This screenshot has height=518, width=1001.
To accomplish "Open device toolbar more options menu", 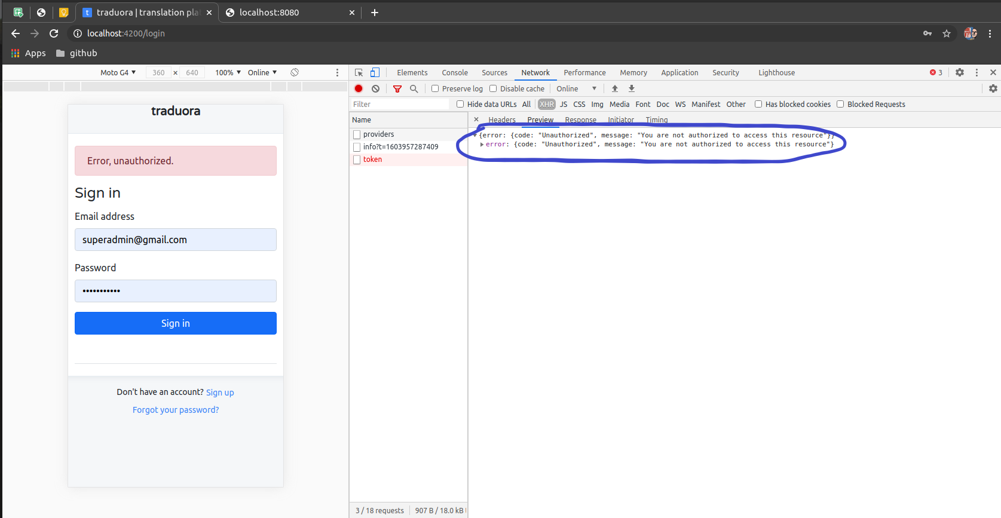I will [337, 72].
